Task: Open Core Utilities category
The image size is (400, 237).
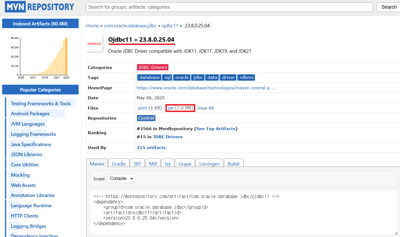Action: coord(25,165)
